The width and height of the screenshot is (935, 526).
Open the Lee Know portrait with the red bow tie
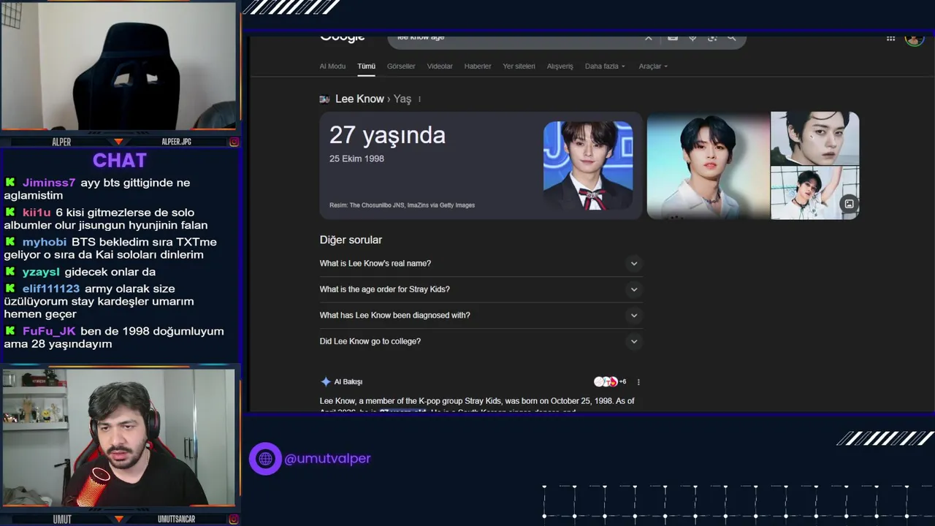click(588, 166)
